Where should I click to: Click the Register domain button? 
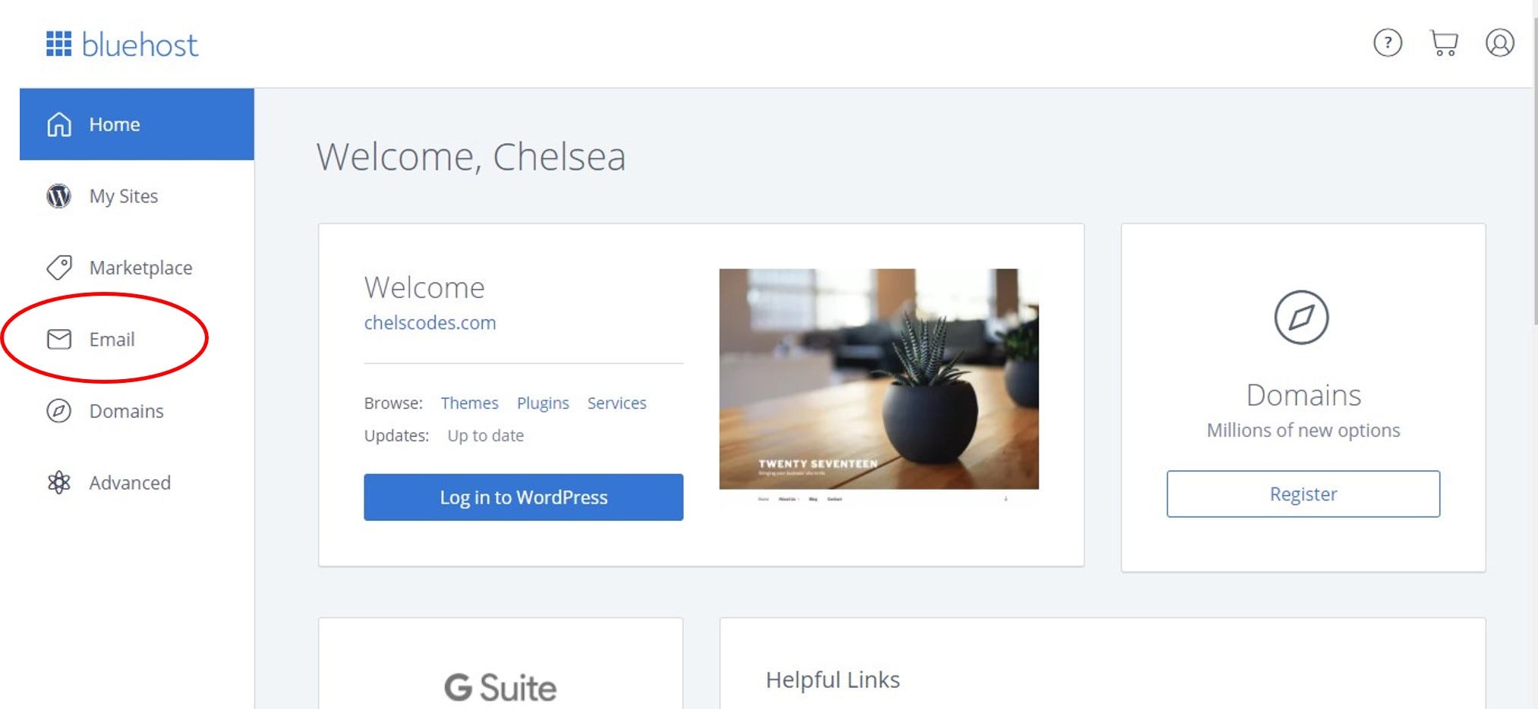[1303, 494]
